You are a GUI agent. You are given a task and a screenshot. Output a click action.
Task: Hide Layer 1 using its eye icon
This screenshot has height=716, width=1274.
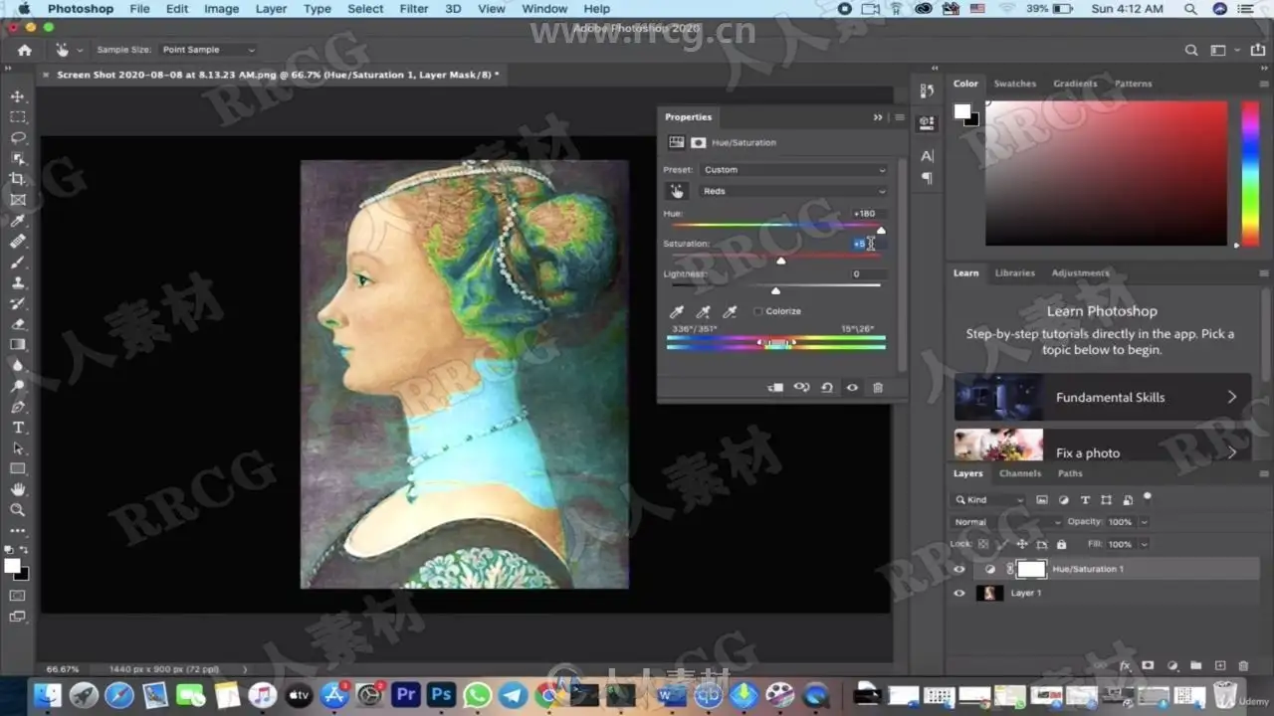pyautogui.click(x=959, y=593)
